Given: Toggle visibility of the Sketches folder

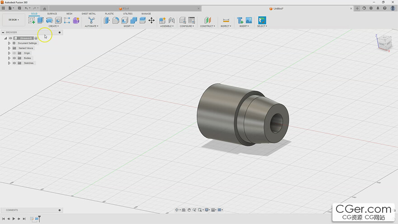Looking at the screenshot, I should pos(14,63).
